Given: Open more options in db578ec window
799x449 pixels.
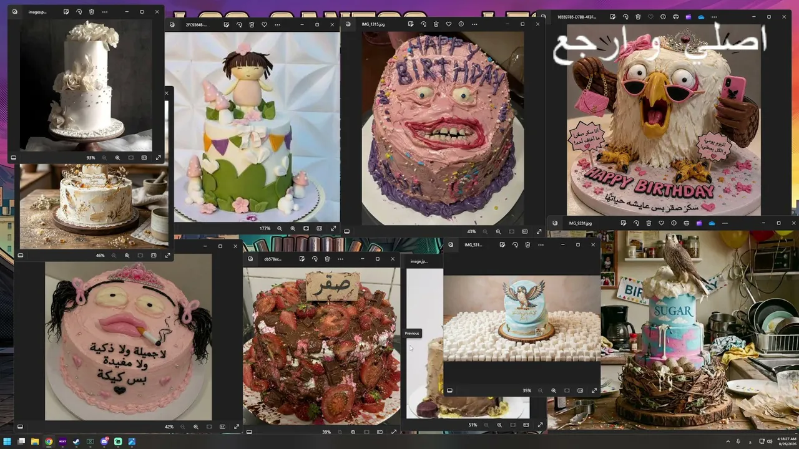Looking at the screenshot, I should [340, 259].
